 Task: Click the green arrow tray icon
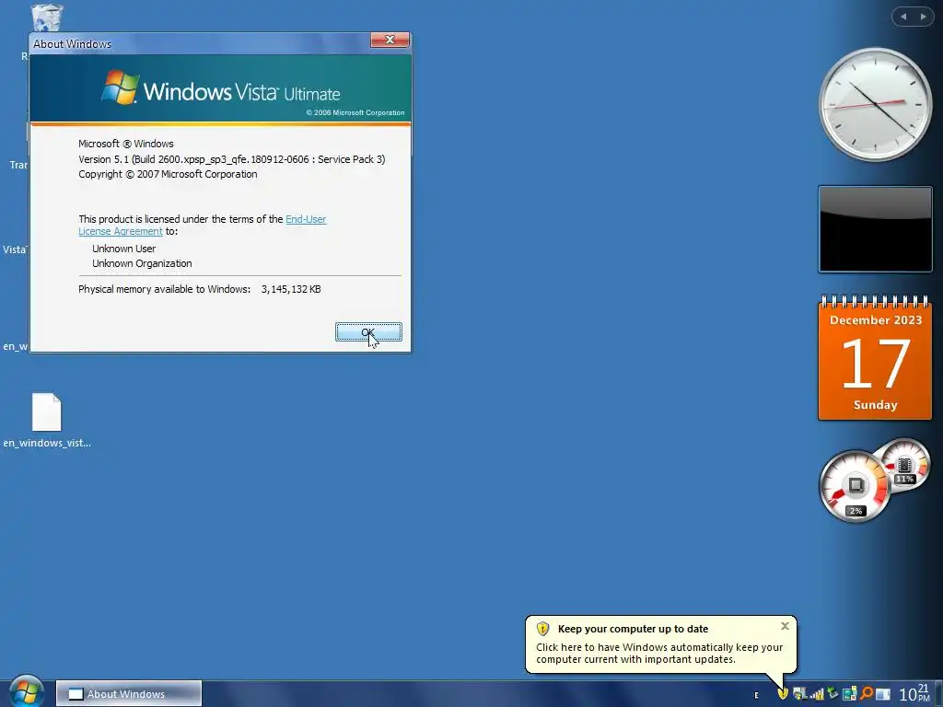tap(832, 692)
